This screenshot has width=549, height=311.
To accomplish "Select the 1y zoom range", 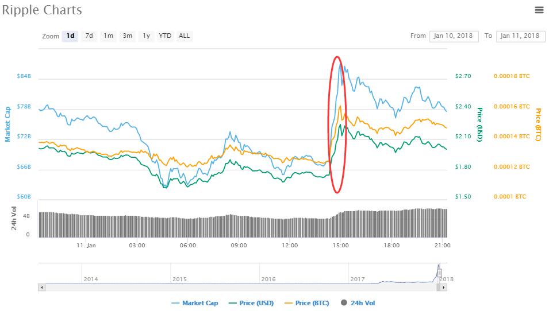I will click(147, 36).
